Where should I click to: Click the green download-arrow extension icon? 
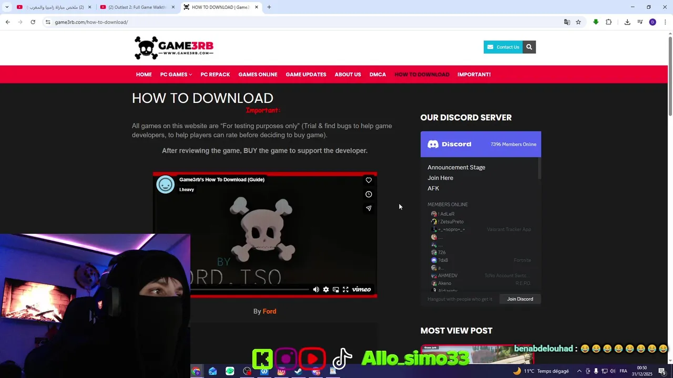[x=596, y=22]
